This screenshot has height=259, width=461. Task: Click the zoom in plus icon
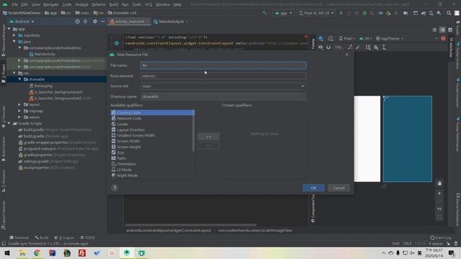[439, 194]
